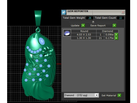
Task: Click the Gem Reporter panel icon
Action: [x=64, y=12]
